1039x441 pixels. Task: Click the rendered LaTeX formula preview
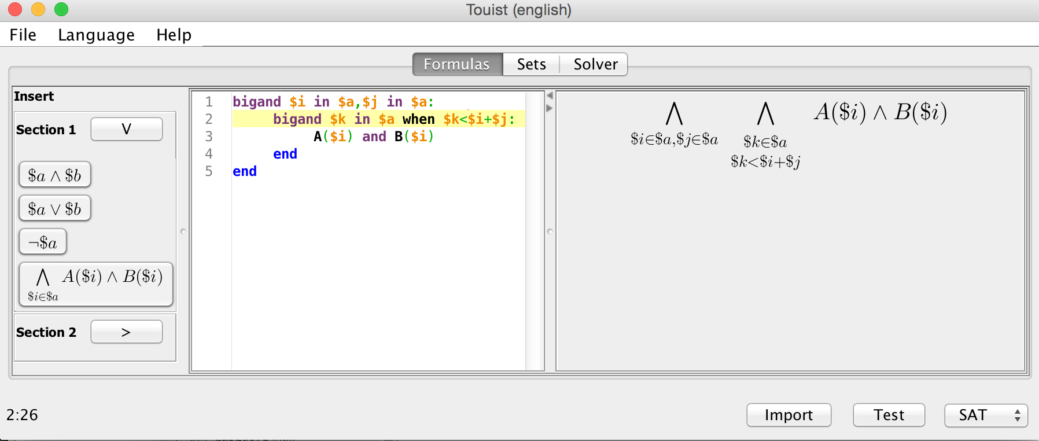click(x=789, y=133)
